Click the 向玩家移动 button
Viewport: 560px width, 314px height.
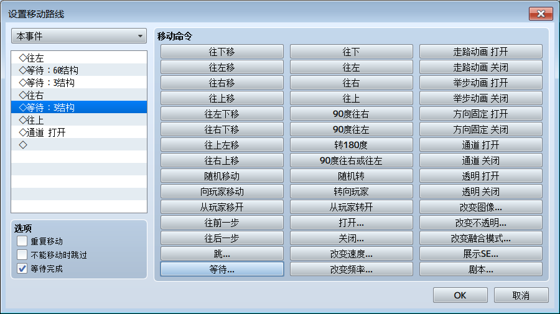(x=222, y=192)
